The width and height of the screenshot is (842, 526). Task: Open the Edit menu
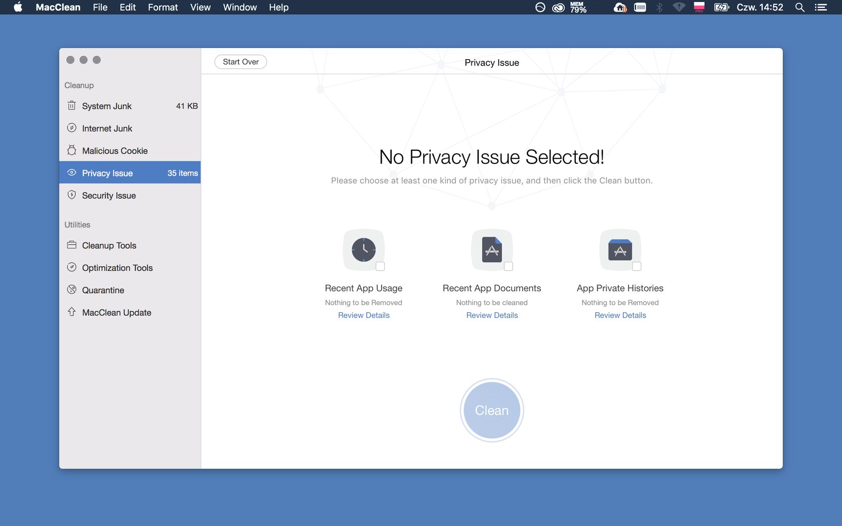click(x=128, y=7)
